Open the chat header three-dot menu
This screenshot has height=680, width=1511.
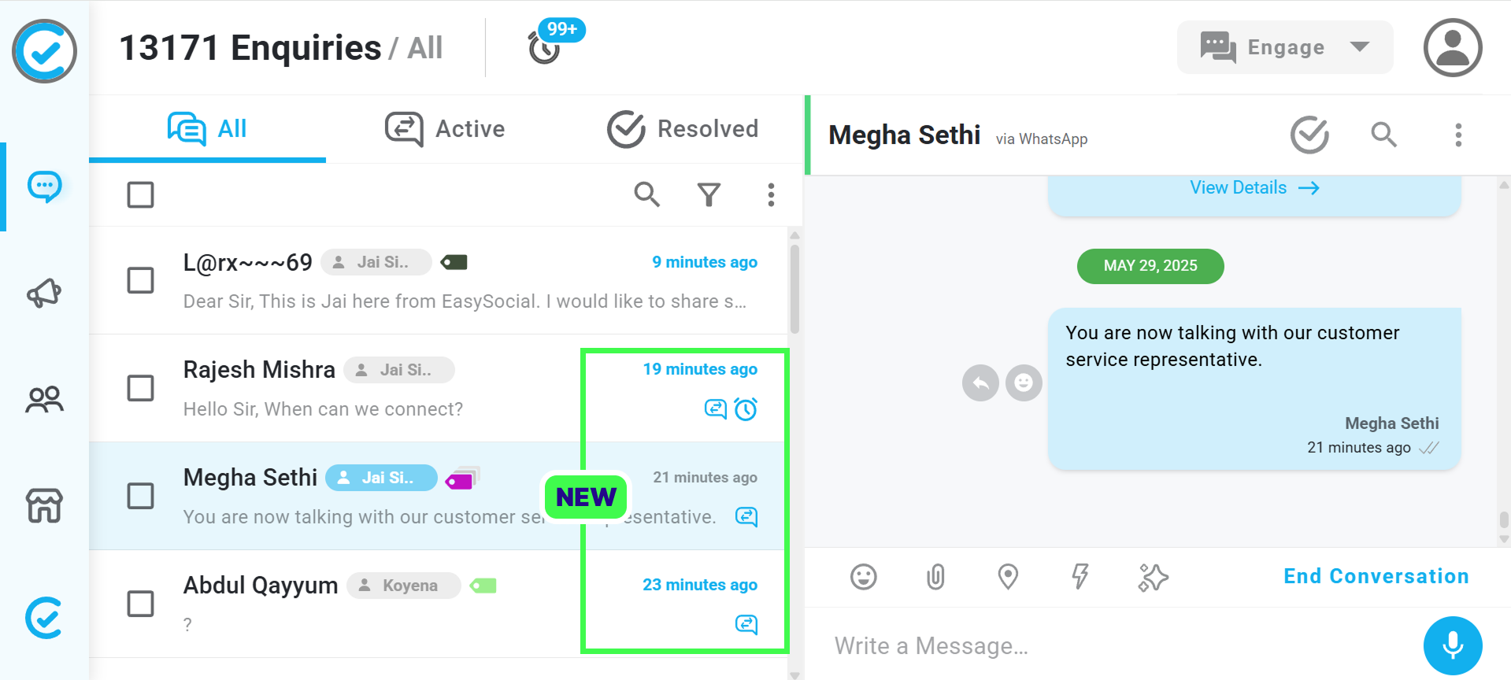click(1458, 135)
